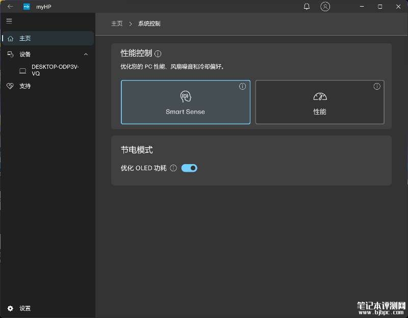The image size is (408, 318).
Task: Open the user account profile icon
Action: pyautogui.click(x=325, y=7)
